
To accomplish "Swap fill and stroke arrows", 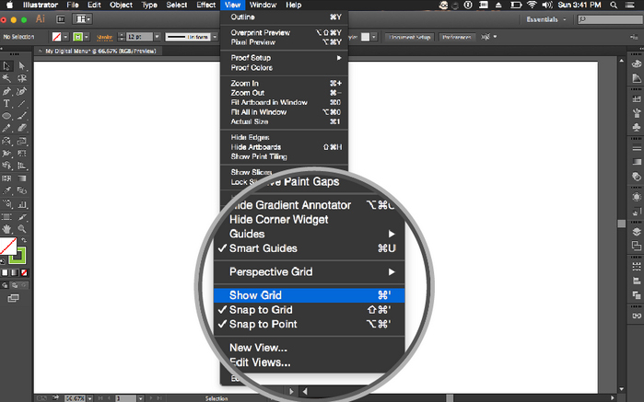I will [24, 240].
